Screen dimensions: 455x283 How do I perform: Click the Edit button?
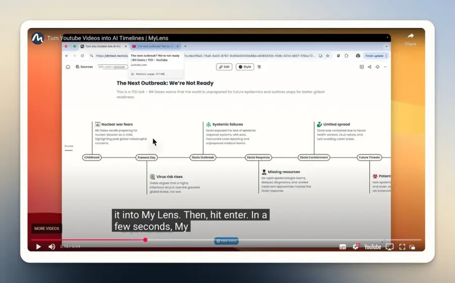[224, 67]
